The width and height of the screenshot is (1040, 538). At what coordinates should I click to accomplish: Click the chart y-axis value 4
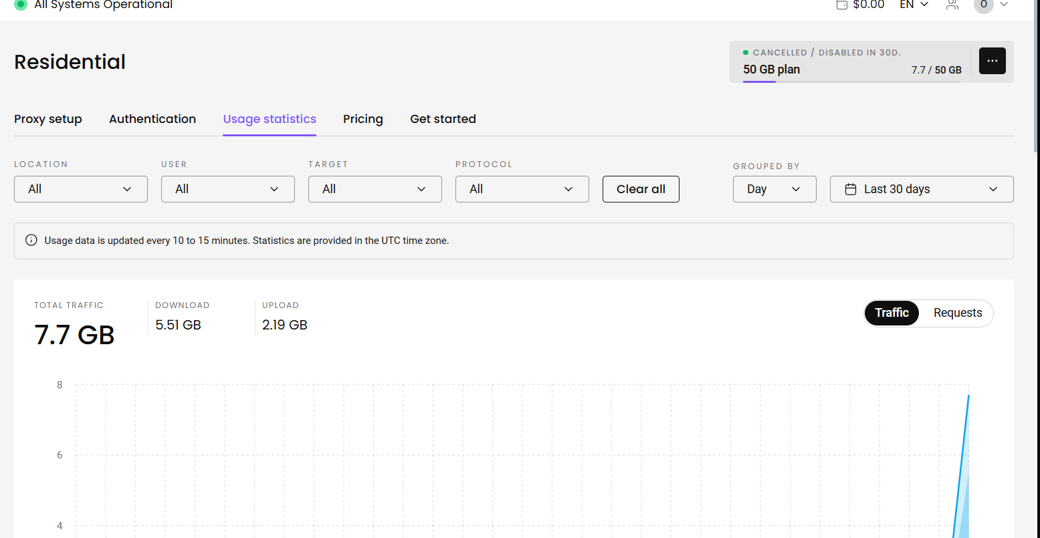point(60,526)
